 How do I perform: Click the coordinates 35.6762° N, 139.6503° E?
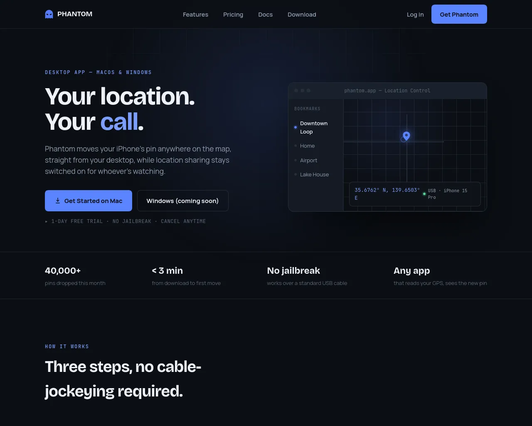point(387,194)
